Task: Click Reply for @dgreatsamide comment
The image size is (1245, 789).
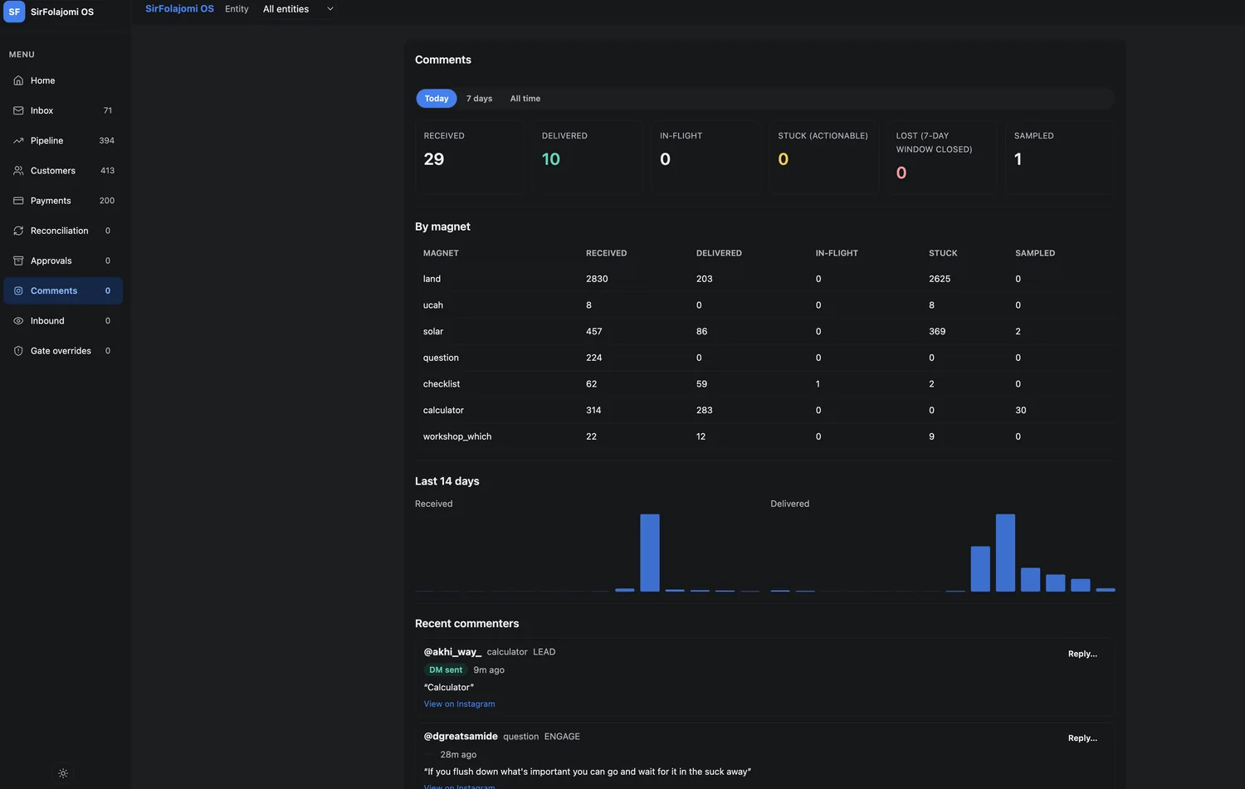Action: click(x=1082, y=738)
